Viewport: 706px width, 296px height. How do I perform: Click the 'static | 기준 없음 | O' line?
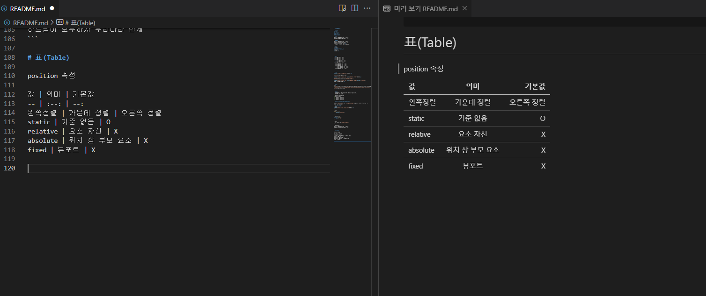[69, 122]
